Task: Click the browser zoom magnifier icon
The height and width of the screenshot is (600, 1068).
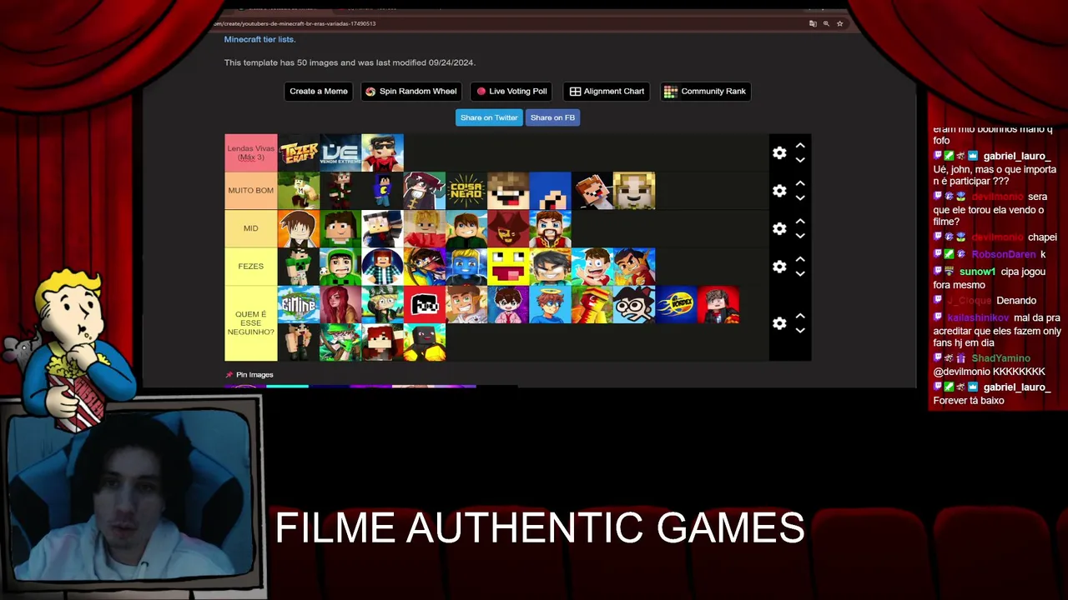Action: (x=826, y=23)
